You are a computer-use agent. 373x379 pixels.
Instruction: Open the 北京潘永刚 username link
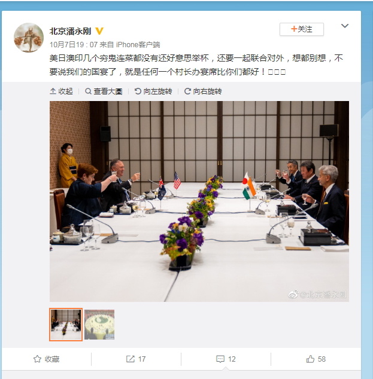(70, 31)
